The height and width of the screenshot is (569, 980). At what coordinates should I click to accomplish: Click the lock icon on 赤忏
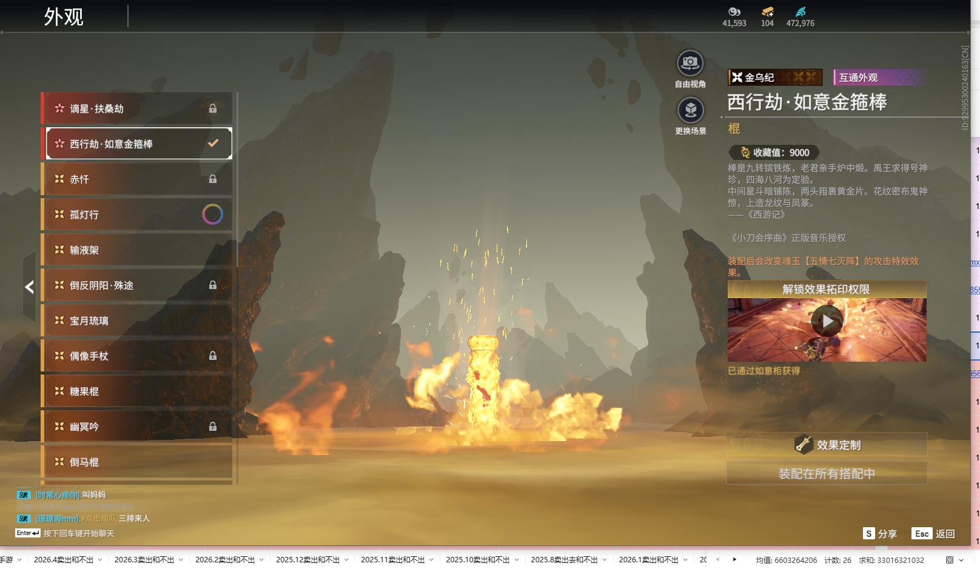point(213,179)
